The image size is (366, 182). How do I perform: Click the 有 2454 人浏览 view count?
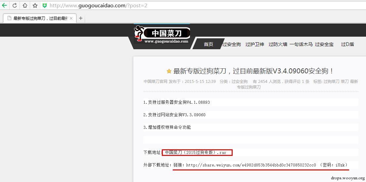coord(267,82)
